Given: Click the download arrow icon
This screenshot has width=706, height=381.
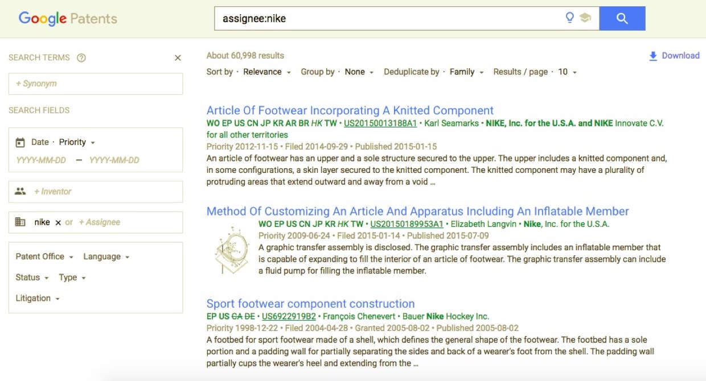Looking at the screenshot, I should [653, 56].
